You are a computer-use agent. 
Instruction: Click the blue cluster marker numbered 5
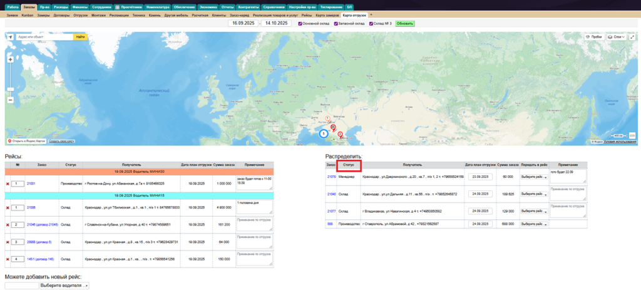pos(324,133)
